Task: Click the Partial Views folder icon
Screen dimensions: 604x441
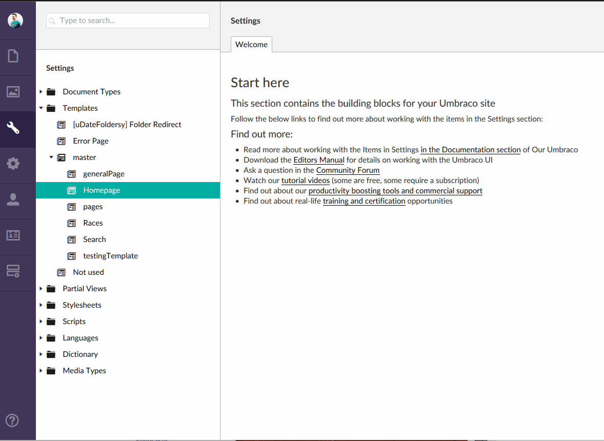Action: 51,289
